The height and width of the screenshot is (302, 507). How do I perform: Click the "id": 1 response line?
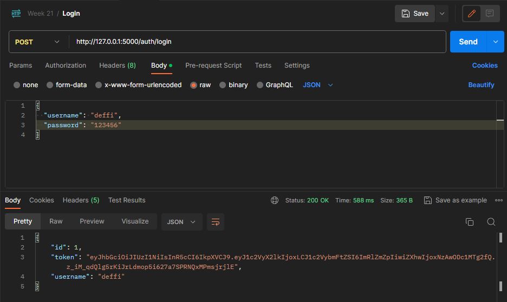pyautogui.click(x=66, y=247)
